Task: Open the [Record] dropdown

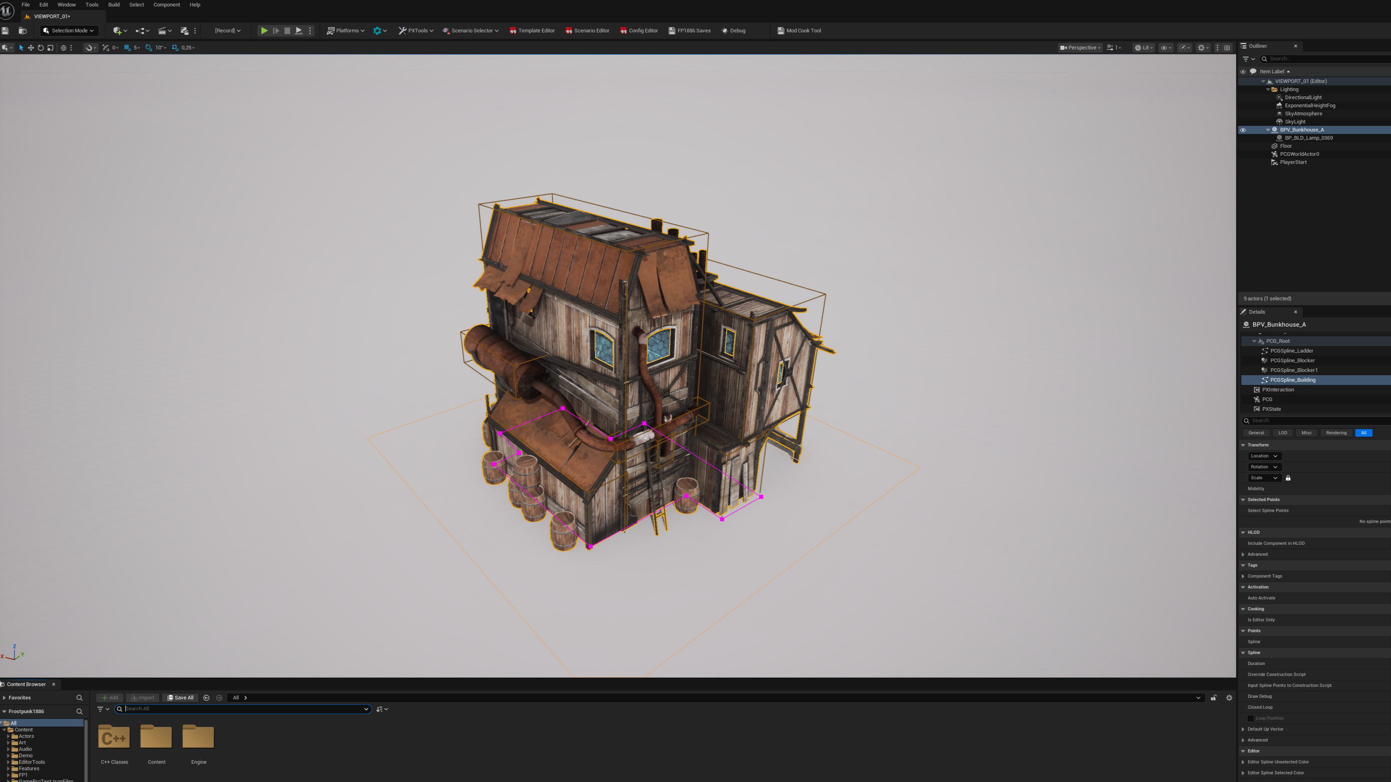Action: coord(228,31)
